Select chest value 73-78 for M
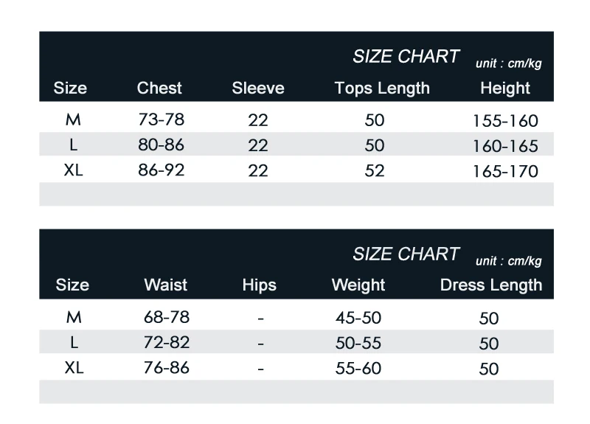Screen dimensions: 590x424 161,119
